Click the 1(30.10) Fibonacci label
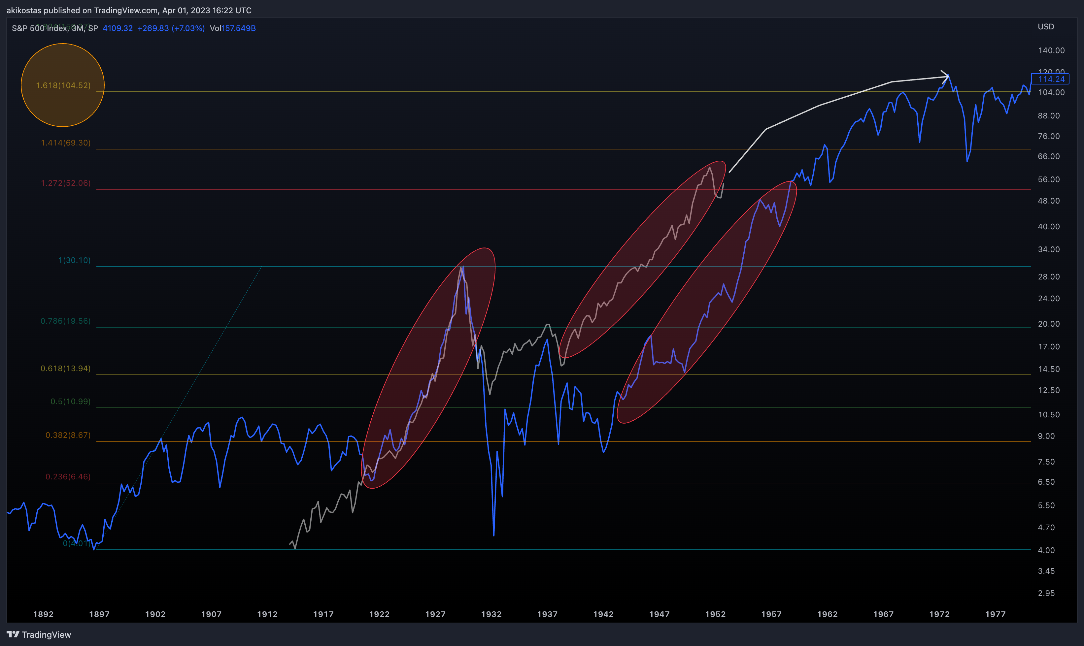Image resolution: width=1084 pixels, height=646 pixels. pyautogui.click(x=75, y=260)
